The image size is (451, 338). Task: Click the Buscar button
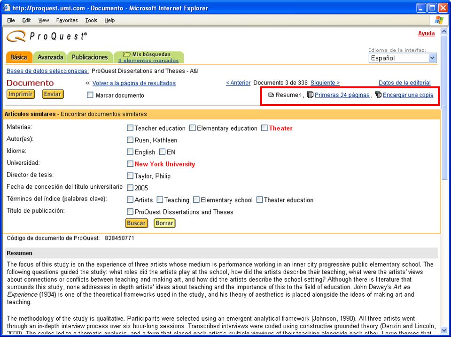pos(136,223)
